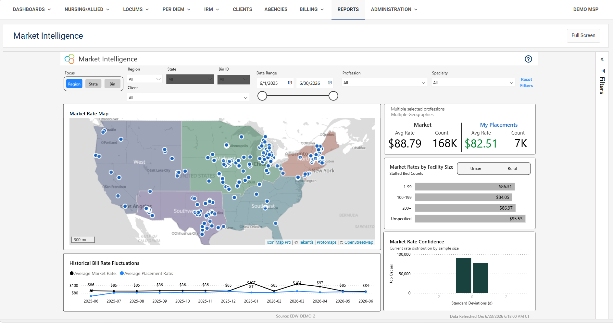
Task: Open the OpenStreetMap attribution link
Action: click(359, 242)
